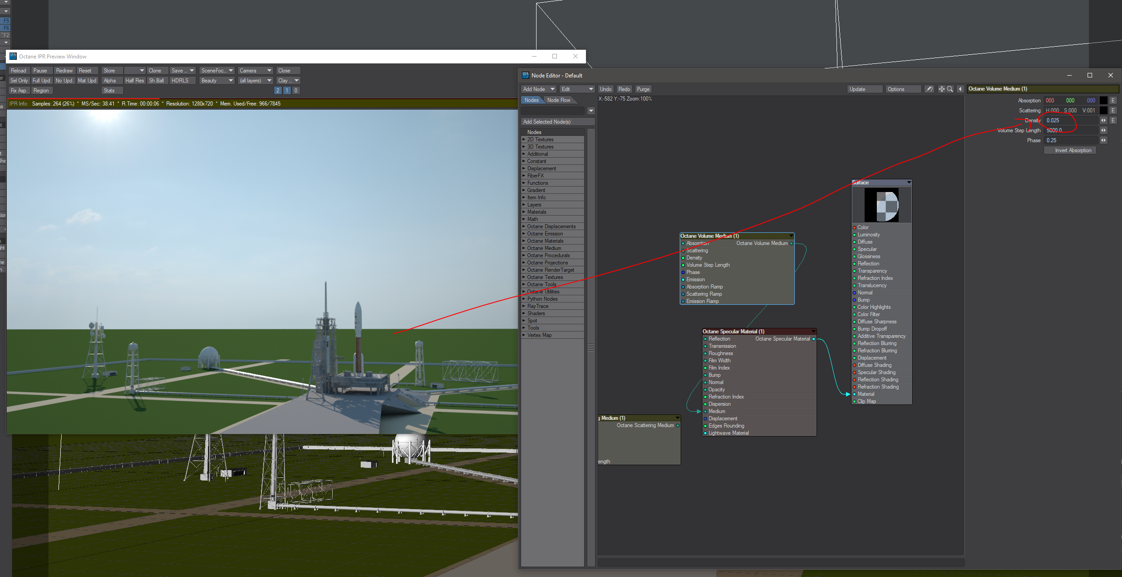The image size is (1122, 577).
Task: Open the Add Node dropdown
Action: click(539, 89)
